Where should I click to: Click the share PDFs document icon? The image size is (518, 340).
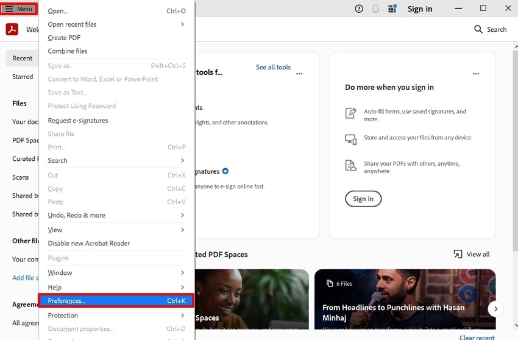[x=350, y=165]
